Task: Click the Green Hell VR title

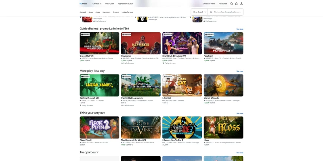Action: pyautogui.click(x=86, y=56)
